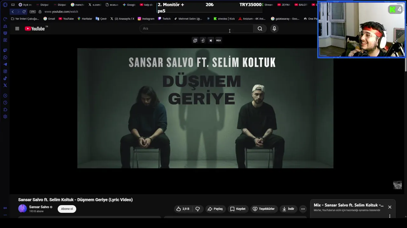The image size is (407, 228).
Task: Open Twitch in Opera sidebar
Action: 5,50
